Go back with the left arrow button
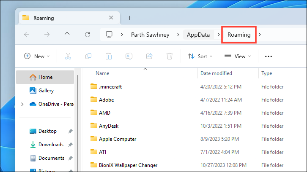This screenshot has height=172, width=307. point(27,35)
